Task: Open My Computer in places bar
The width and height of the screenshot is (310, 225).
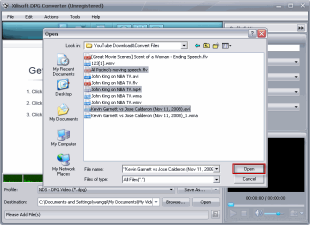Action: coord(63,137)
